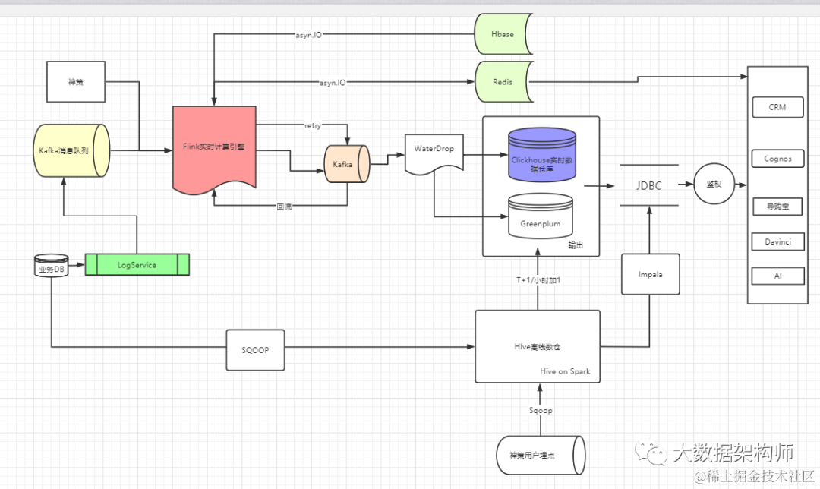820x489 pixels.
Task: Click the T+1/小时加1 label
Action: (538, 280)
